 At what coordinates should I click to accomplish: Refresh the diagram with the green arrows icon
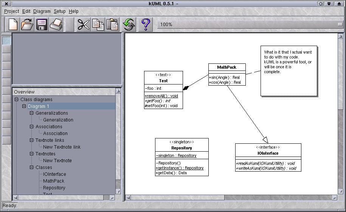[x=129, y=25]
